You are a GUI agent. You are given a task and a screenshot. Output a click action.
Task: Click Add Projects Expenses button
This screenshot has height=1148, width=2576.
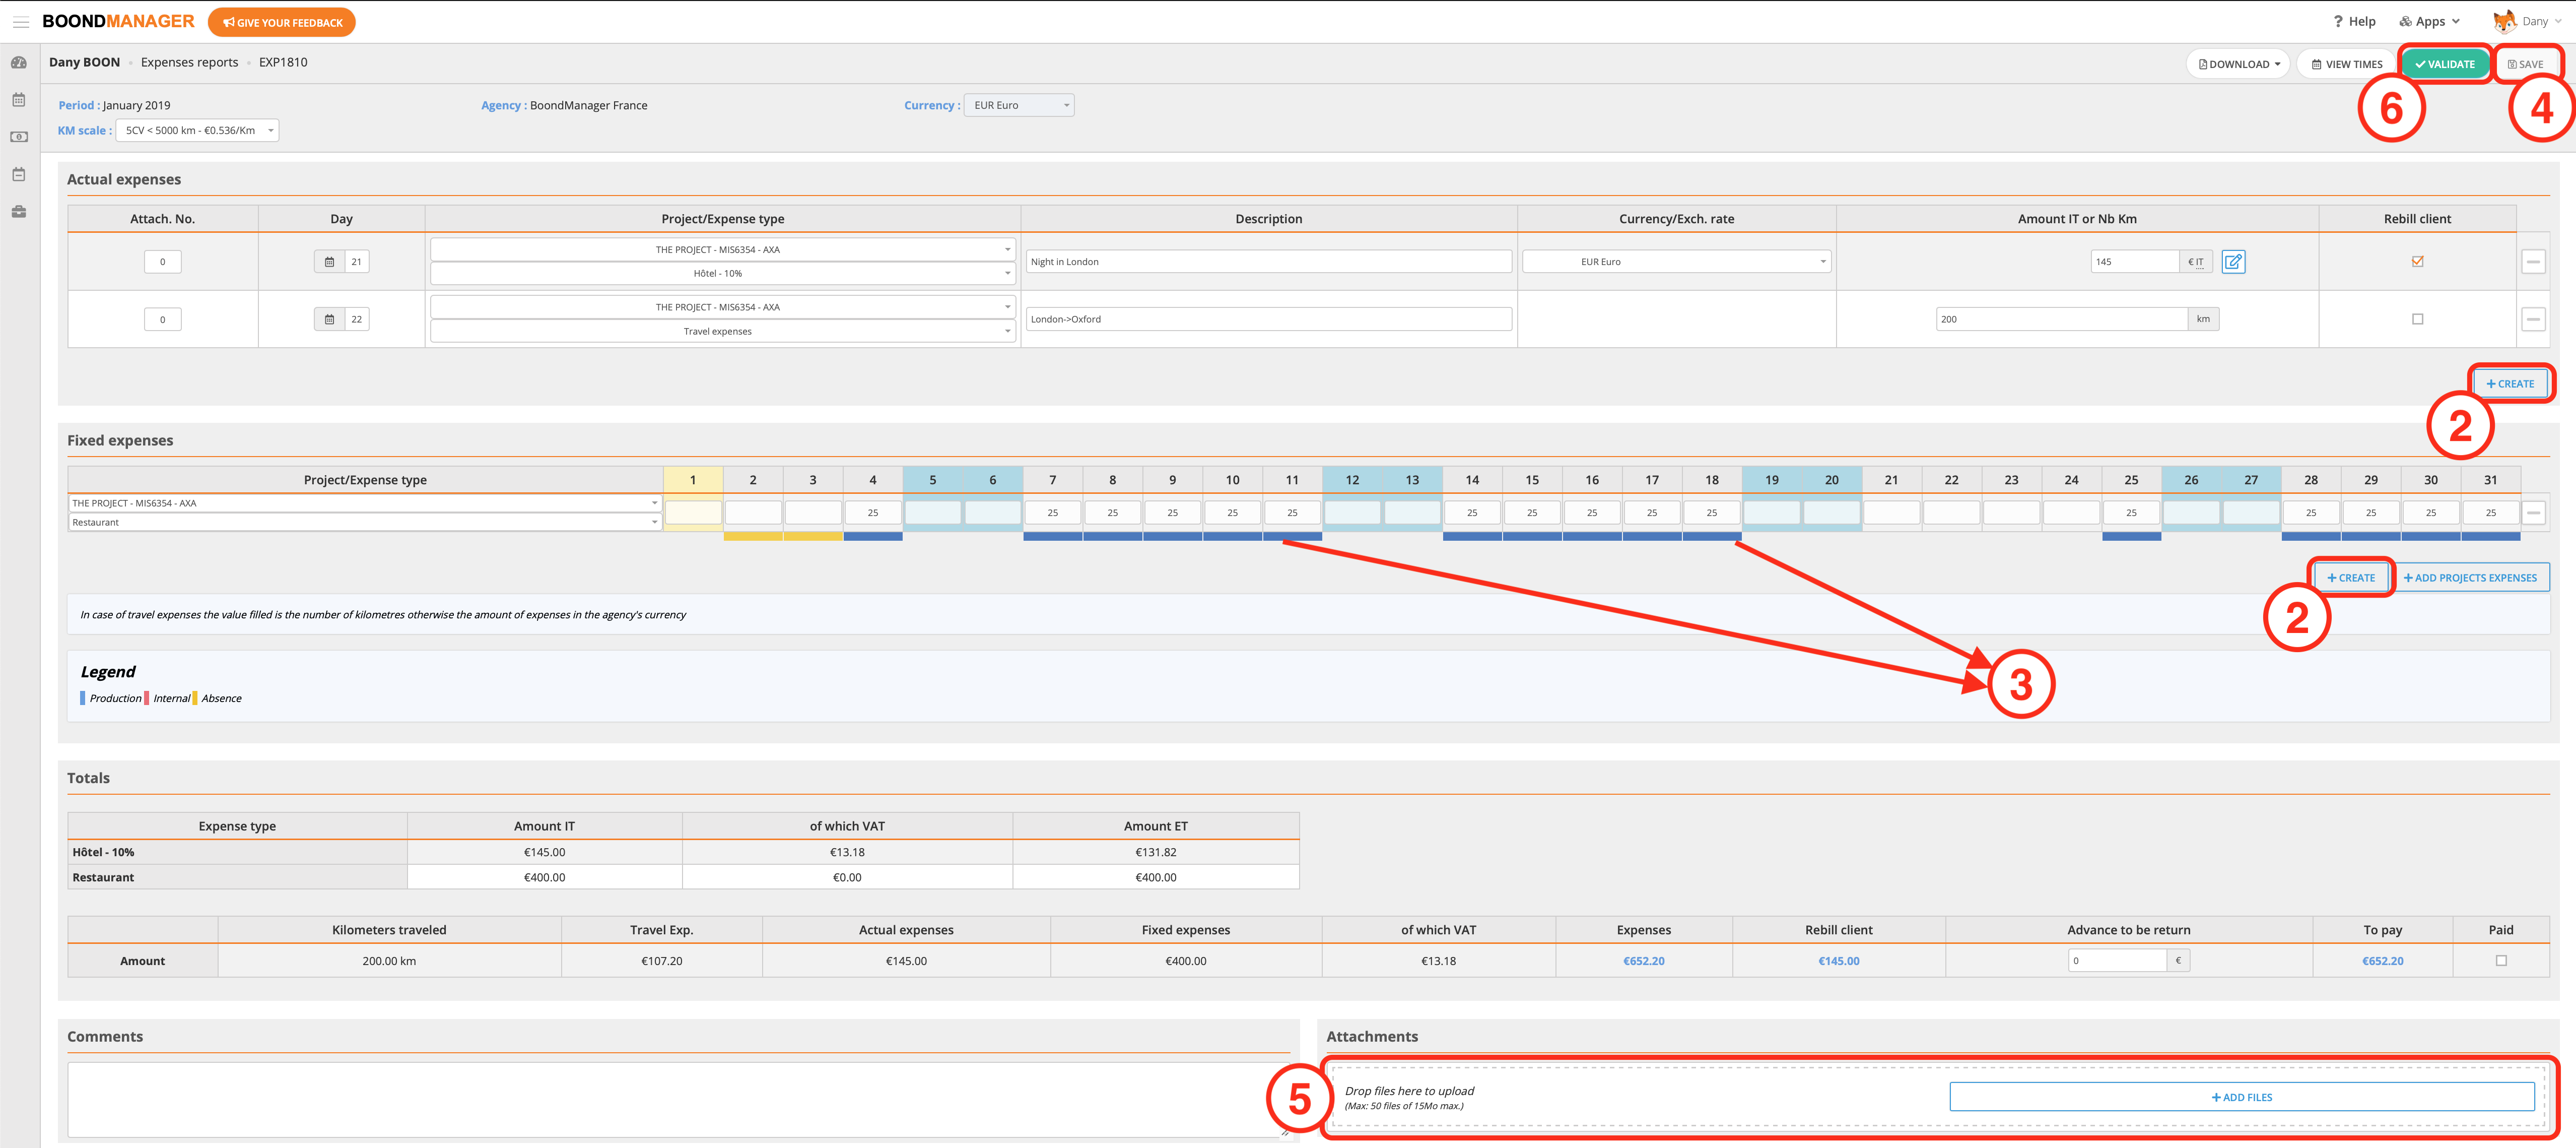2469,579
